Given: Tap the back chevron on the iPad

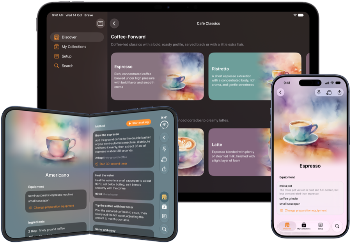Looking at the screenshot, I should pyautogui.click(x=114, y=23).
